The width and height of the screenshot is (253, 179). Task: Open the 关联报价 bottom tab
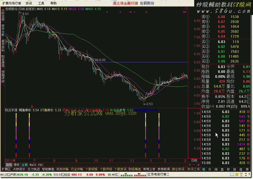pyautogui.click(x=19, y=169)
